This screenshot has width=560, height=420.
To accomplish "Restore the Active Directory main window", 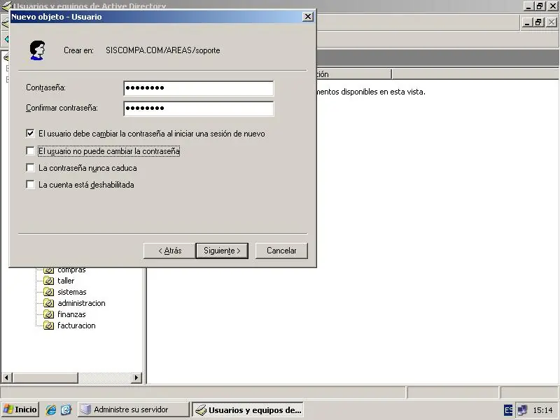I will point(540,6).
